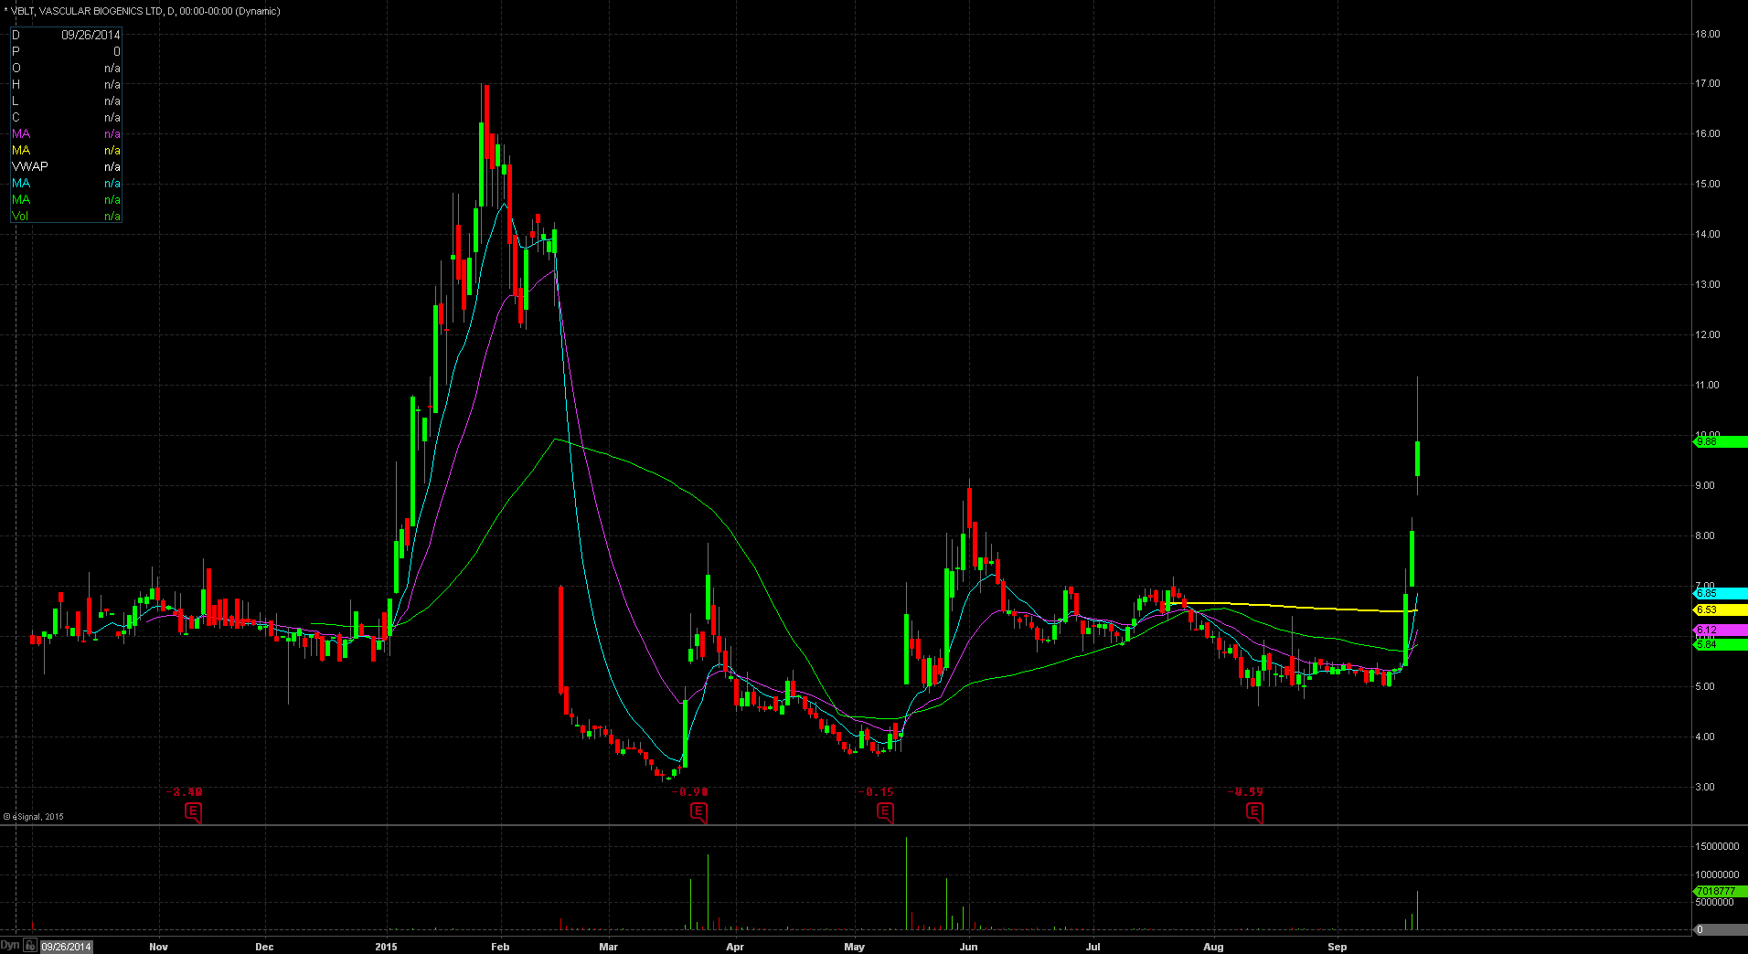Click the Mar label on time axis
The image size is (1748, 954).
click(608, 947)
